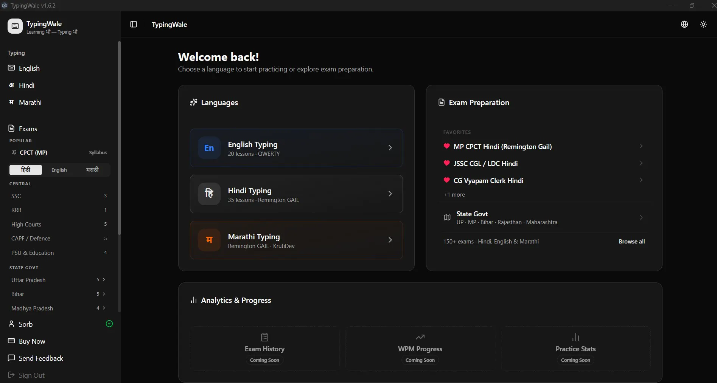Expand the Madhya Pradesh chevron

point(104,308)
